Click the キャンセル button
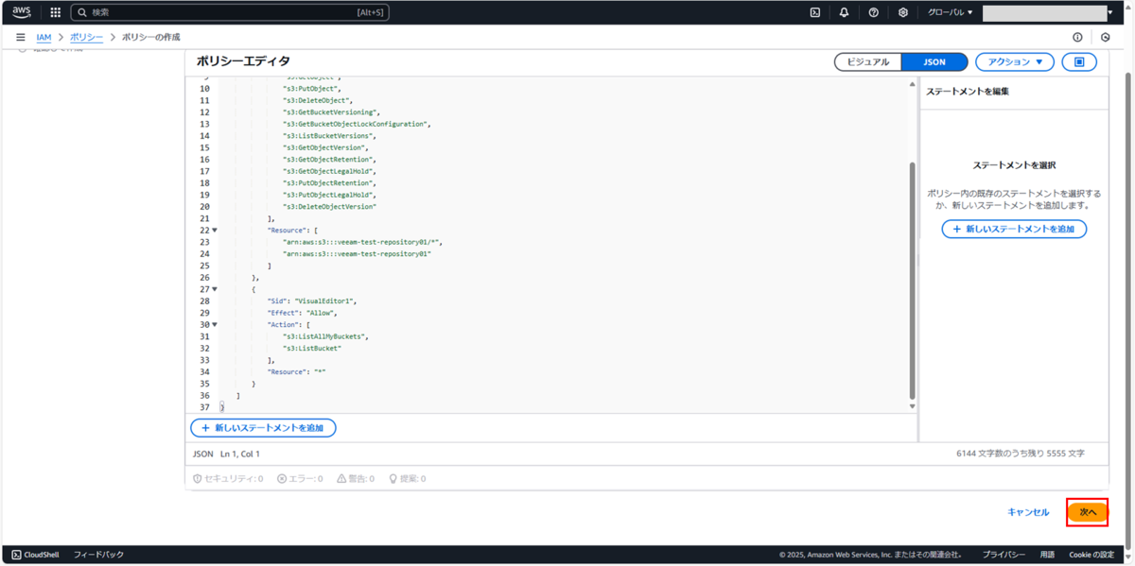This screenshot has height=566, width=1135. click(1028, 512)
